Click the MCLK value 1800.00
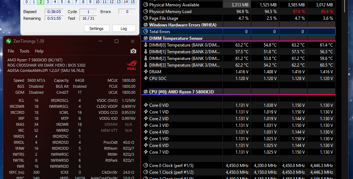Screen dimensions: 353x179 [128, 80]
